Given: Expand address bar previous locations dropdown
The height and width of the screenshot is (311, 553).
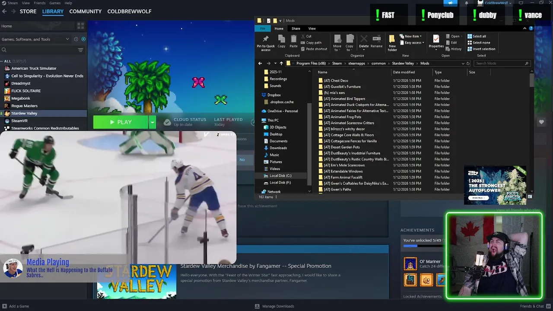Looking at the screenshot, I should 463,63.
